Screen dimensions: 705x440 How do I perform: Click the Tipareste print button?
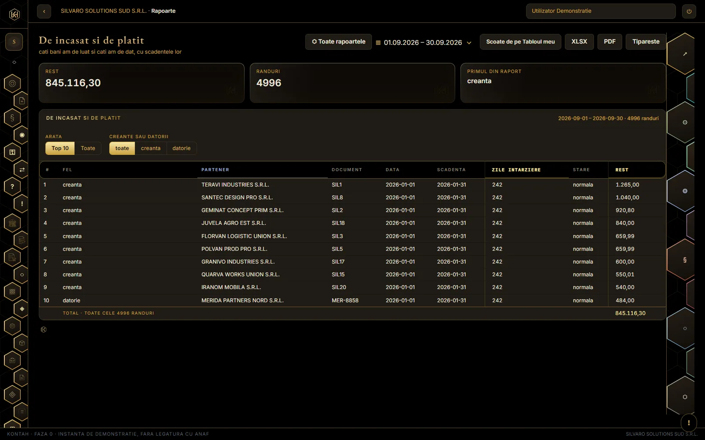pyautogui.click(x=646, y=42)
